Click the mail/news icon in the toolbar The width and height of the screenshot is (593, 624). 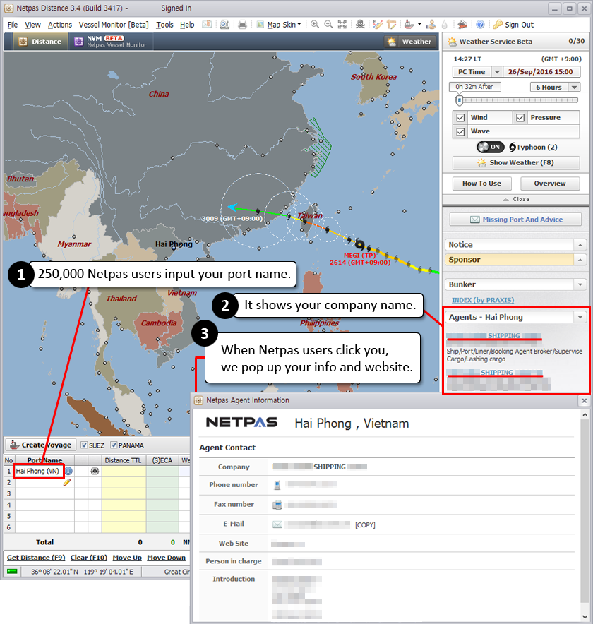click(x=207, y=25)
